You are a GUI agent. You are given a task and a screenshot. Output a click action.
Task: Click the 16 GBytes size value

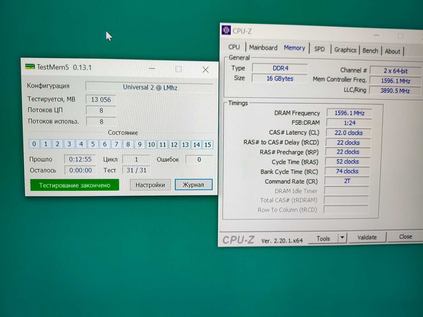tap(280, 78)
